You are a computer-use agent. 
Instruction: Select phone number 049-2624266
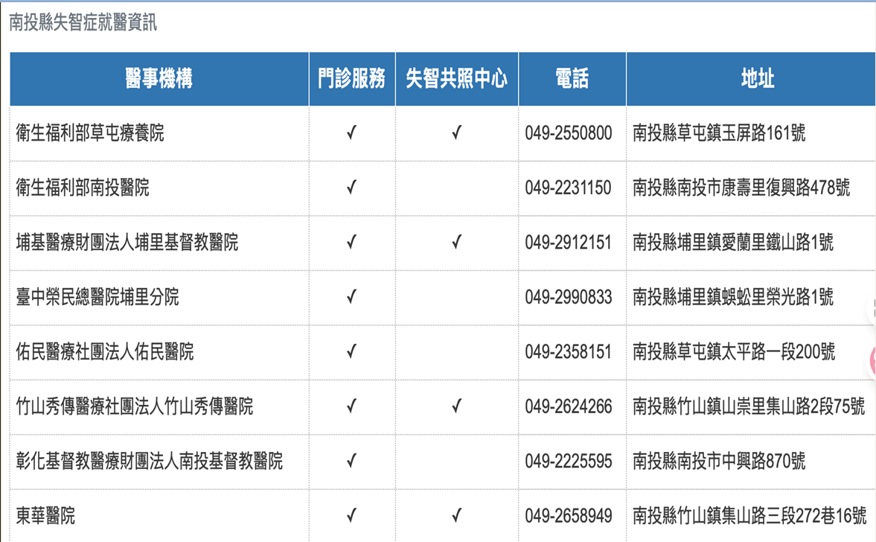coord(568,406)
